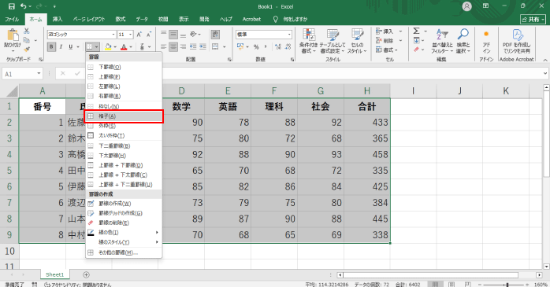550x287 pixels.
Task: Click the new sheet plus icon
Action: click(x=87, y=274)
